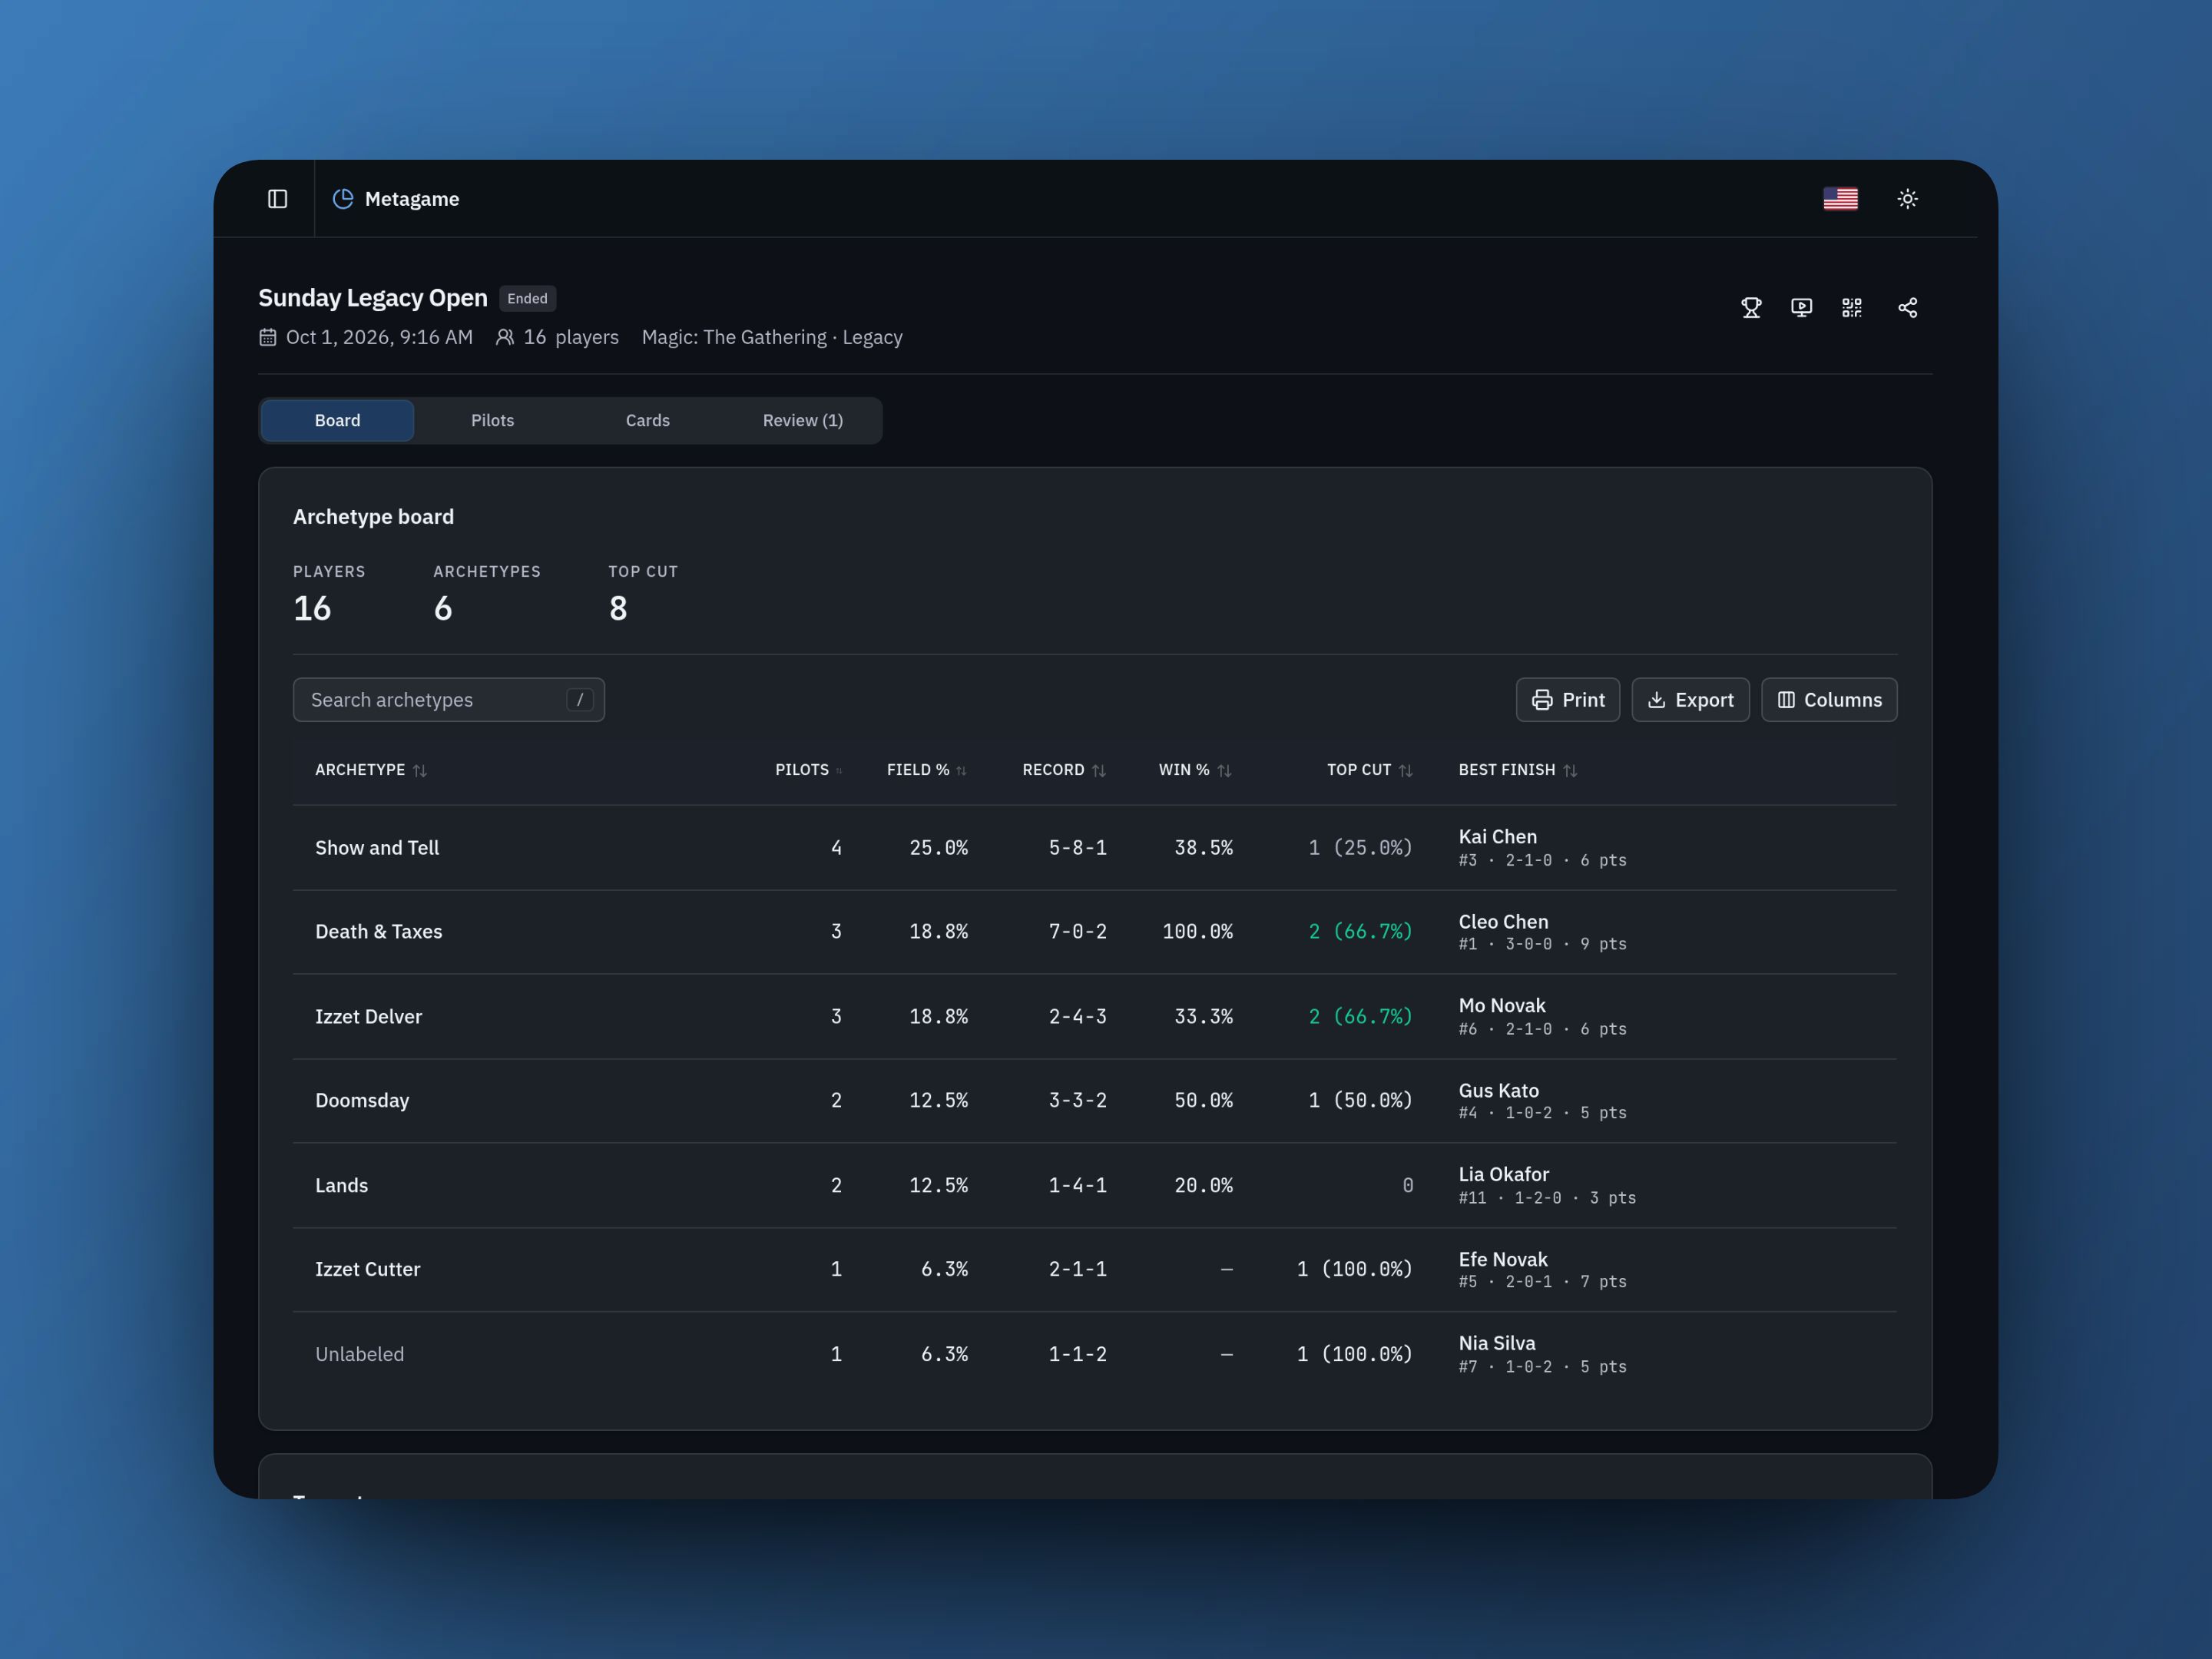Click Death & Taxes 100.0% win rate
Screen dimensions: 2212x1659
pos(1197,932)
